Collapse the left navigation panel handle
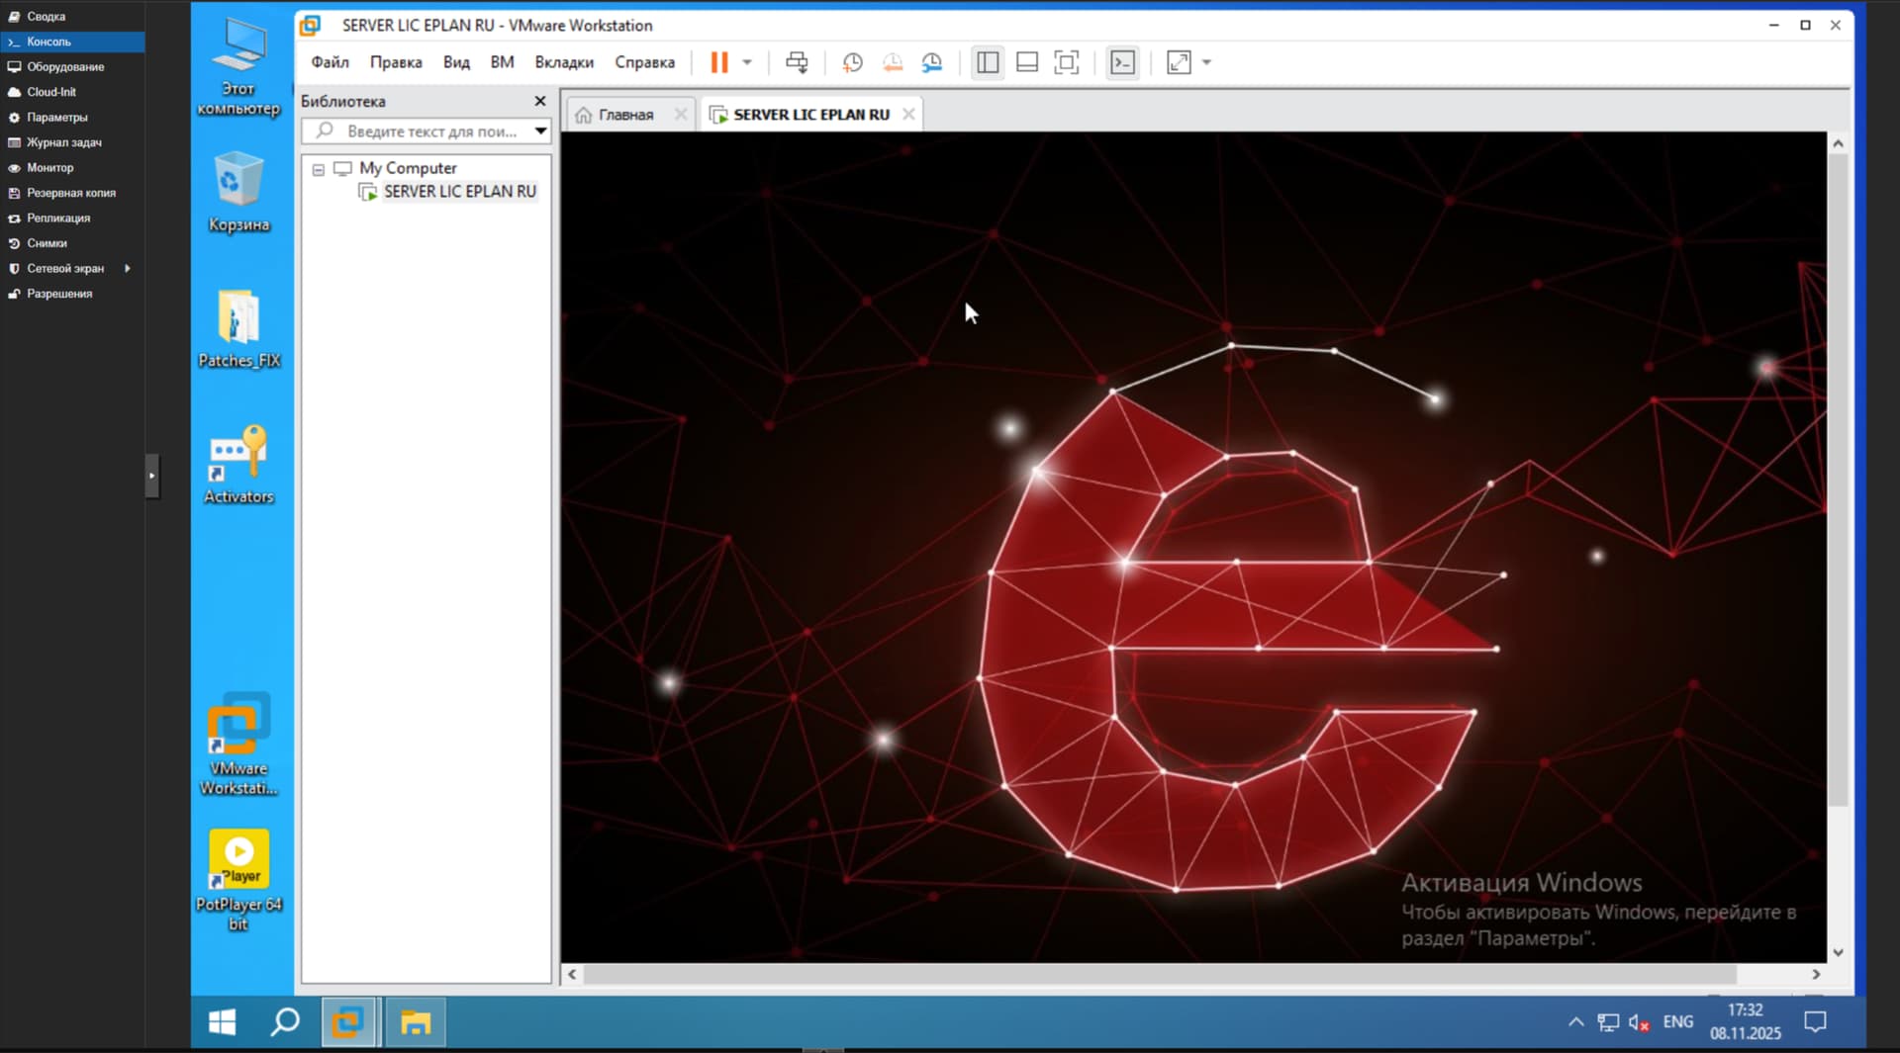The image size is (1900, 1053). pos(151,476)
